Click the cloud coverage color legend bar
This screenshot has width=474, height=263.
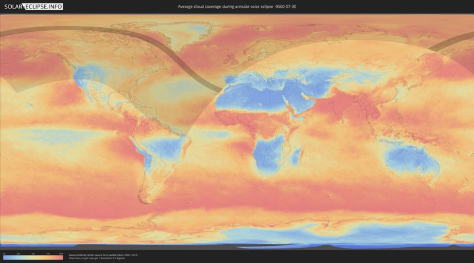pos(33,257)
